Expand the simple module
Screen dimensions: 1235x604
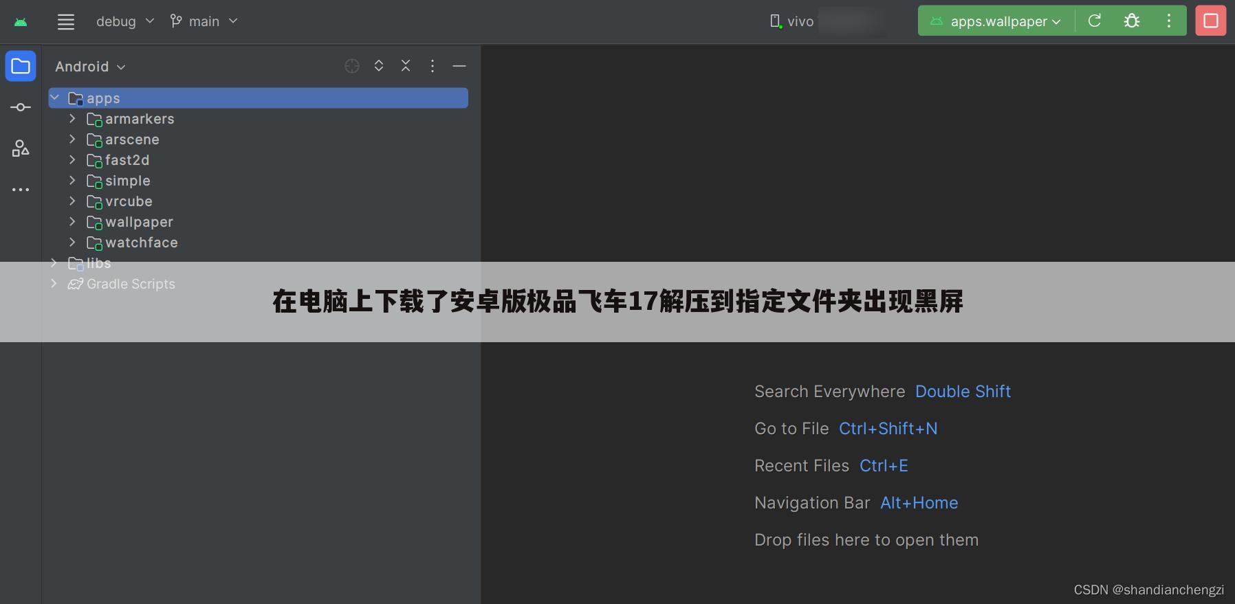[72, 180]
